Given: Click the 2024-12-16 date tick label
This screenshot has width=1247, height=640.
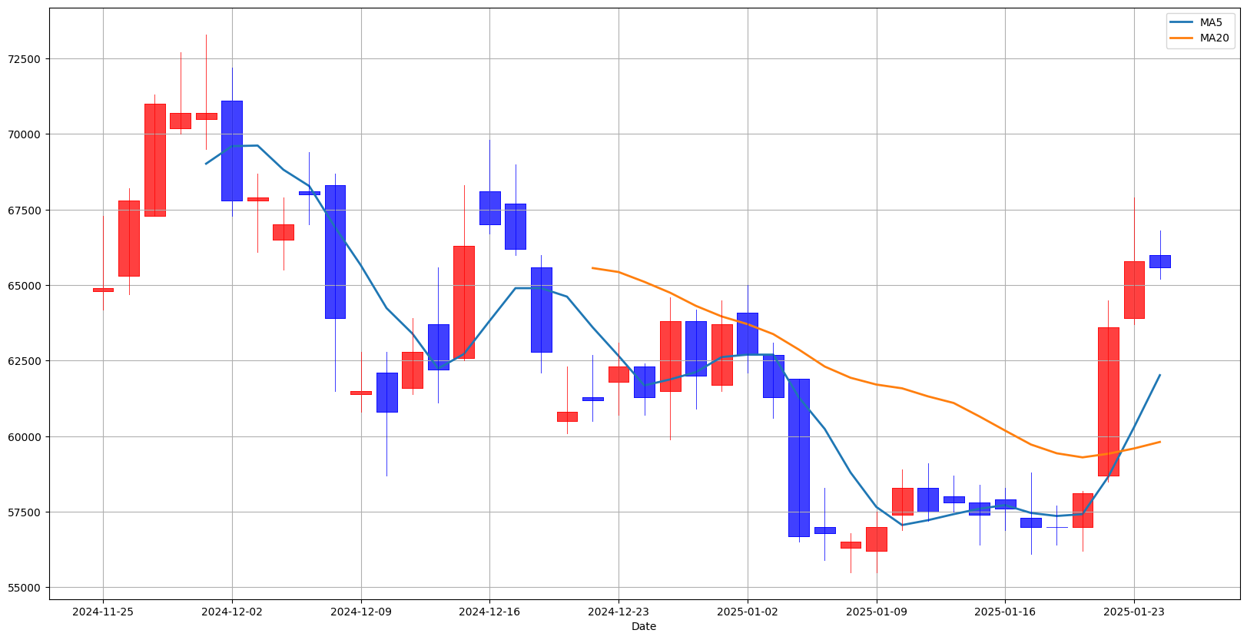Looking at the screenshot, I should tap(489, 612).
